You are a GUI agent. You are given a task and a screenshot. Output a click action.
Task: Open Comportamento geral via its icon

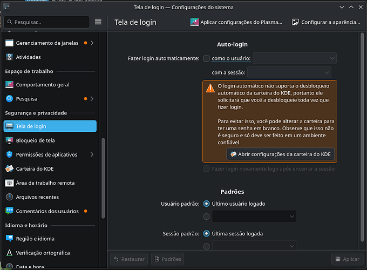pos(9,85)
